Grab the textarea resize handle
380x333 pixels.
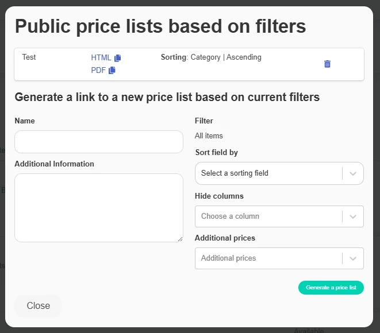(180, 239)
